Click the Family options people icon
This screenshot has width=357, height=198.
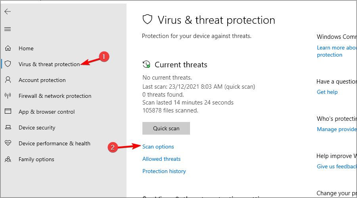click(8, 159)
